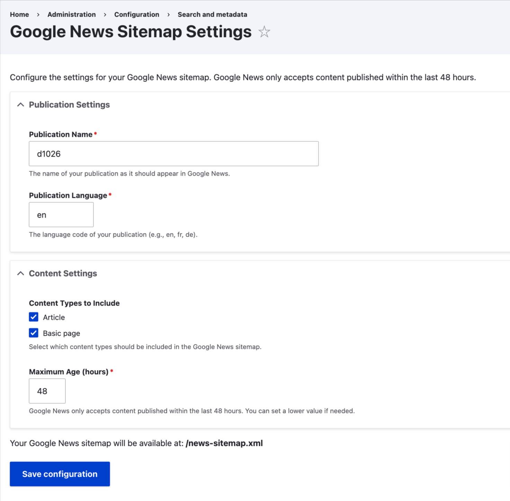The height and width of the screenshot is (501, 510).
Task: Navigate to Home via breadcrumb
Action: click(x=19, y=15)
